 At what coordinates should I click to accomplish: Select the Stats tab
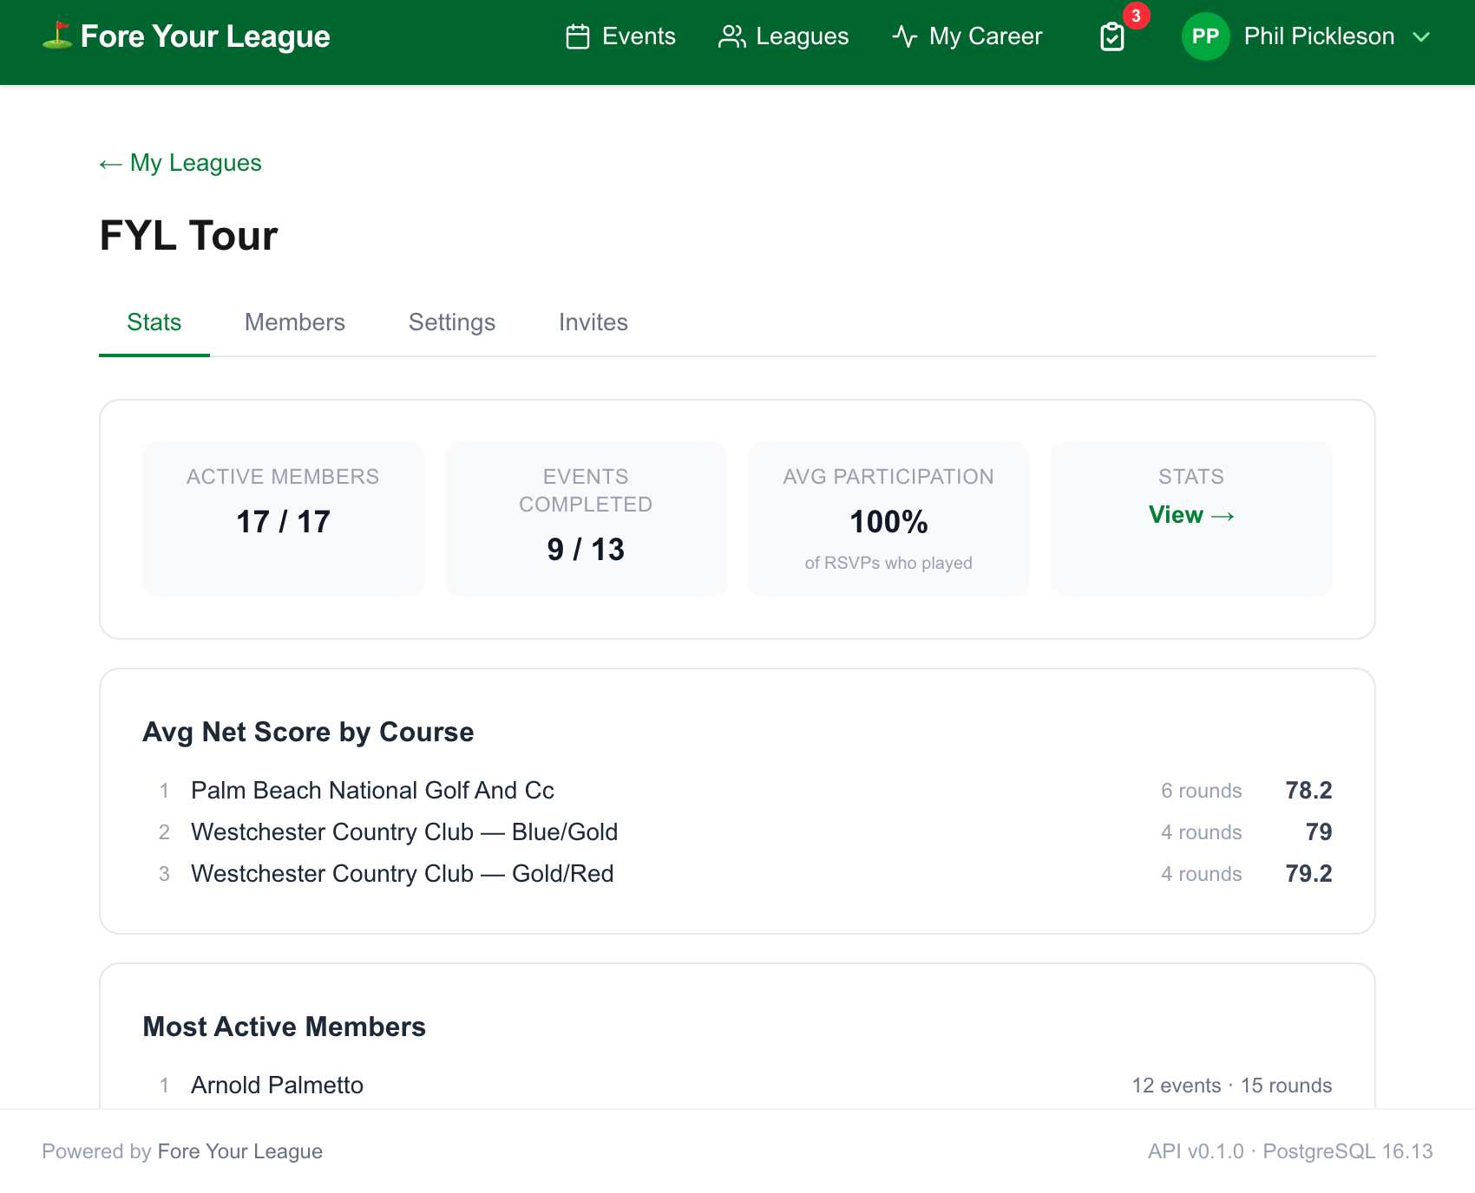coord(154,323)
